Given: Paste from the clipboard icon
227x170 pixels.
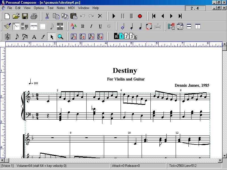Looking at the screenshot, I should click(x=74, y=16).
